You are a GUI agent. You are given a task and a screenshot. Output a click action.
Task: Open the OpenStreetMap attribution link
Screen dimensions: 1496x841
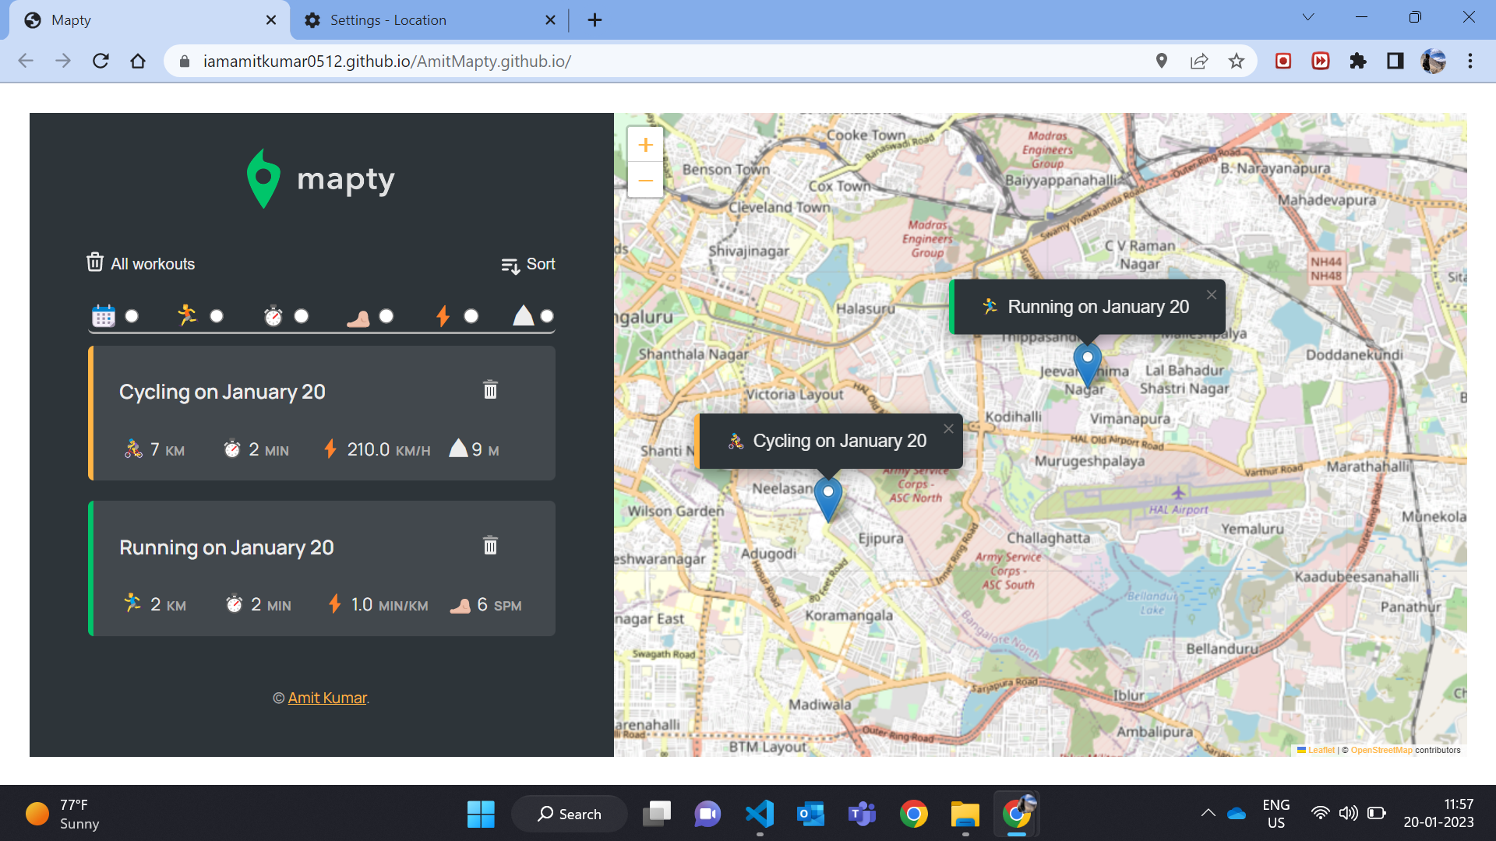tap(1381, 751)
